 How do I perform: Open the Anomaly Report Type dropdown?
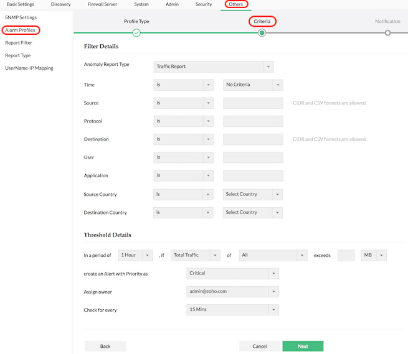coord(214,67)
